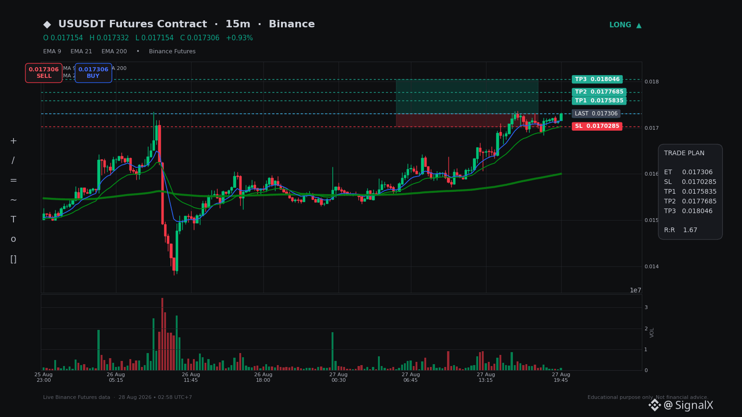This screenshot has width=742, height=417.
Task: Click the 0.018 price axis label
Action: coord(652,82)
